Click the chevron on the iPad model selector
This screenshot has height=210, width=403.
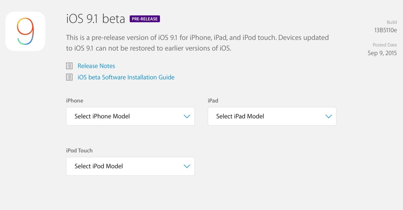[x=329, y=116]
